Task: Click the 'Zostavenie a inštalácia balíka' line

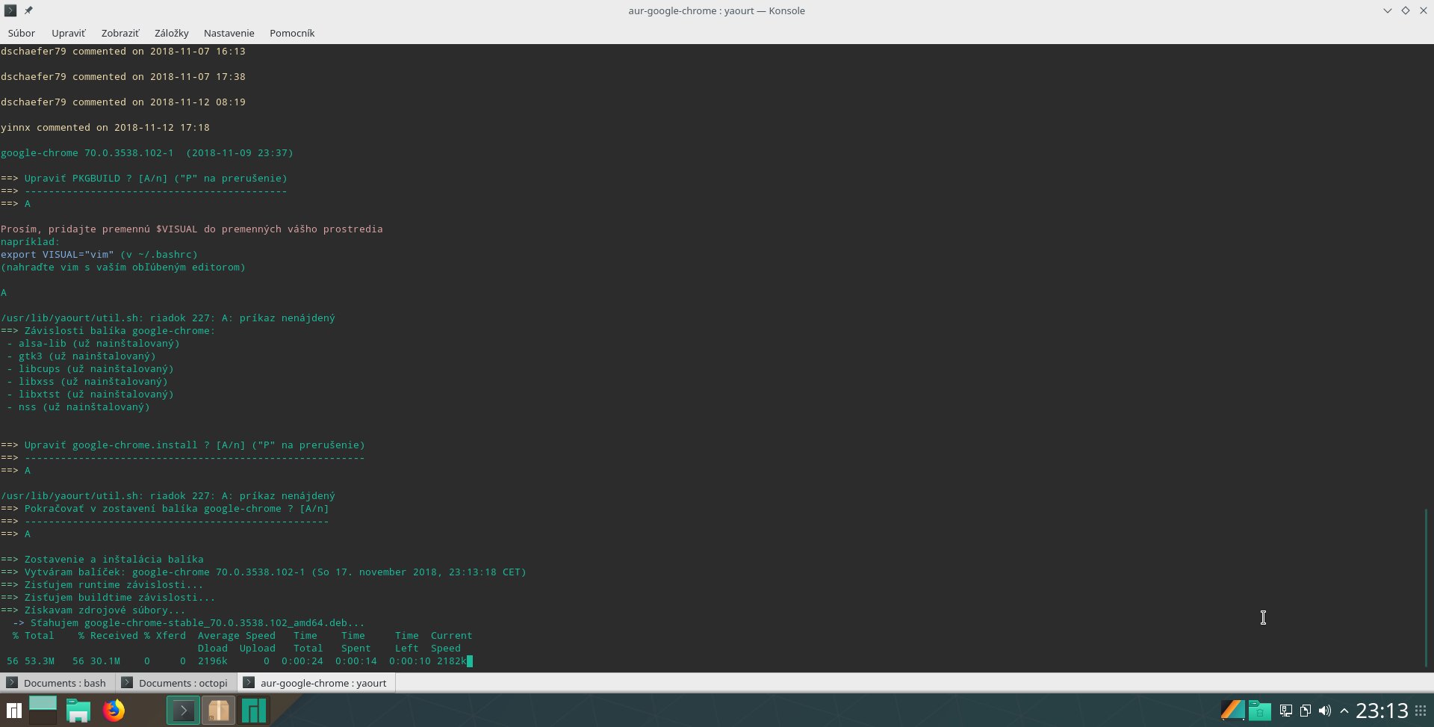Action: 102,559
